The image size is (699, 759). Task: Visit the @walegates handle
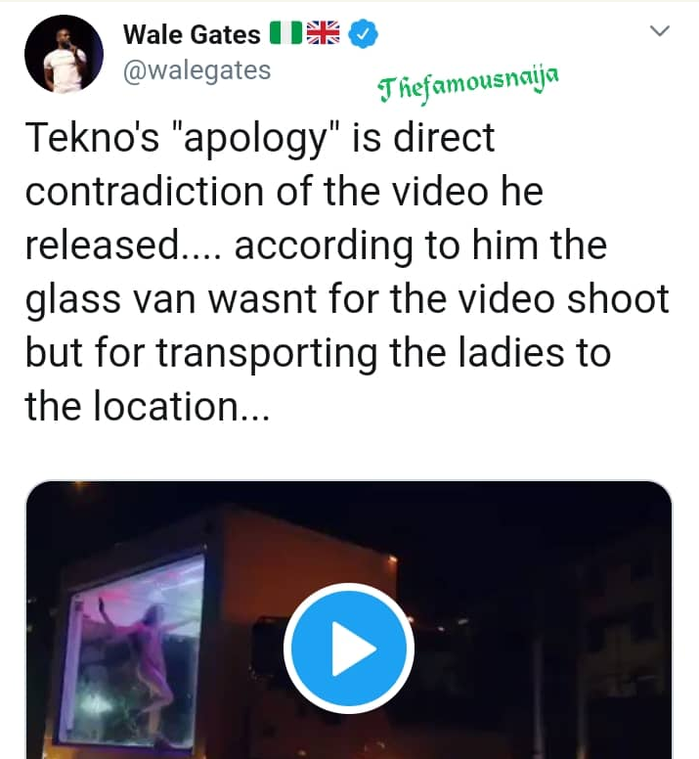[x=197, y=70]
